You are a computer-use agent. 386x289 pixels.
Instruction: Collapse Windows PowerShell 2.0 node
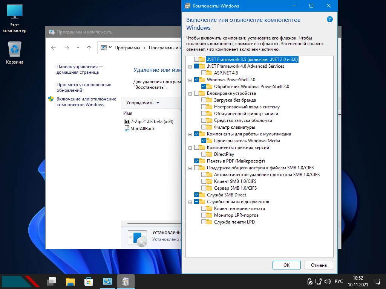coord(190,80)
